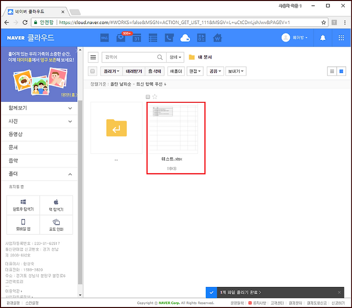The height and width of the screenshot is (308, 352).
Task: Open the Contacts phone icon in header
Action: [169, 38]
